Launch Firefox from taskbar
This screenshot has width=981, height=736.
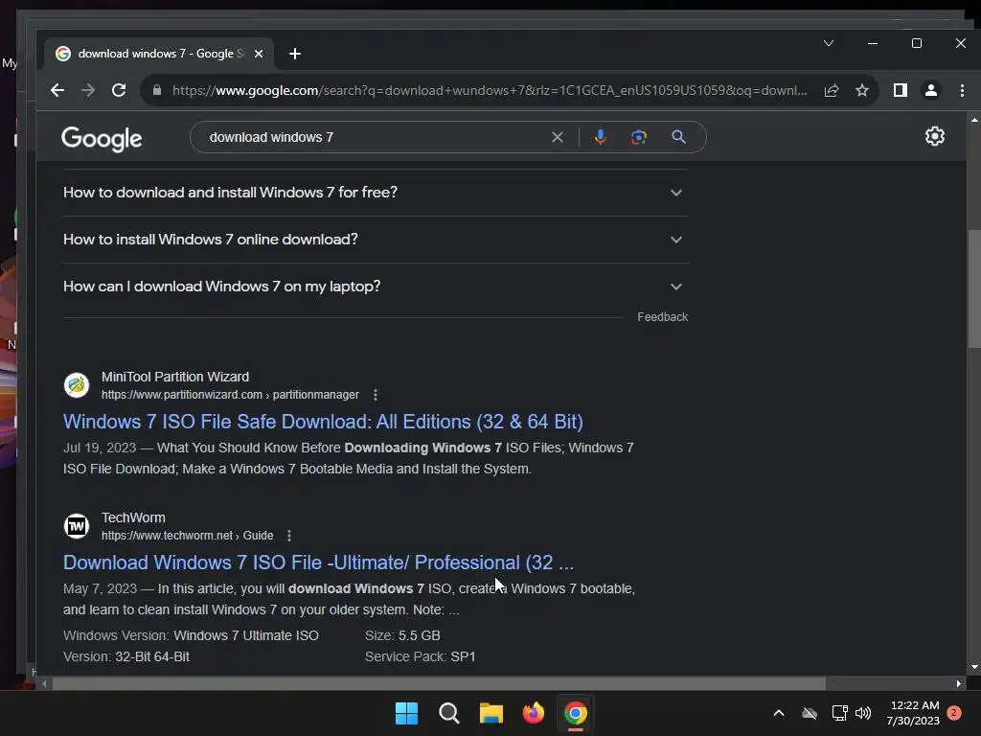pos(533,713)
